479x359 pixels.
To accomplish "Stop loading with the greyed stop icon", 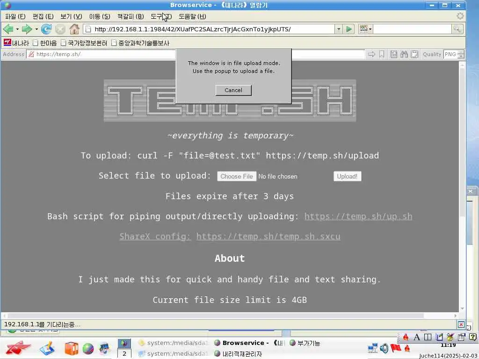I will pos(60,29).
